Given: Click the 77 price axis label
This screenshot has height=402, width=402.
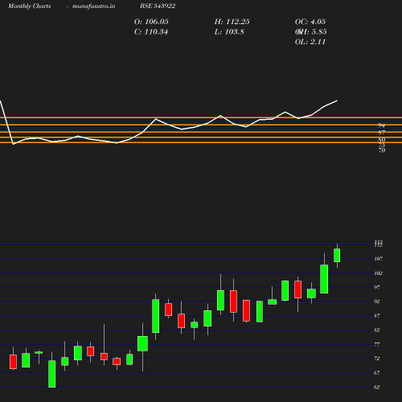Looking at the screenshot, I should pos(377,344).
